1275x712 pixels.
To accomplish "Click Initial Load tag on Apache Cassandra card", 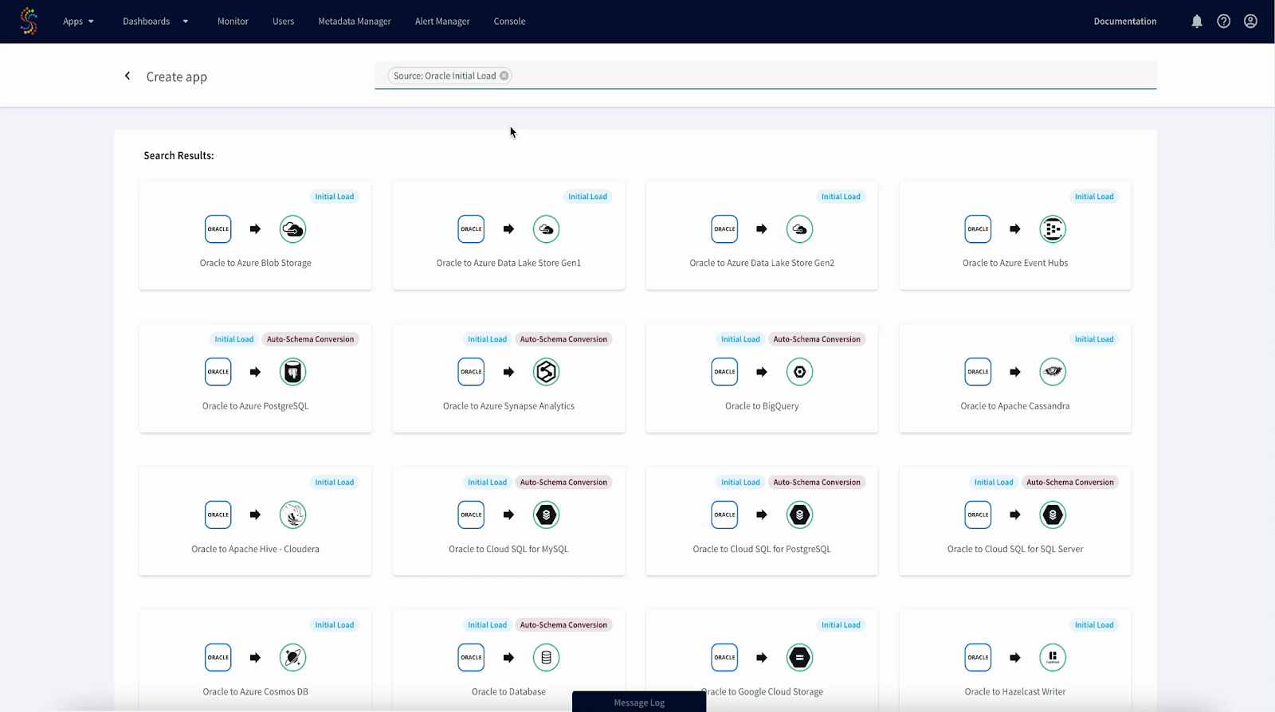I will (1094, 339).
